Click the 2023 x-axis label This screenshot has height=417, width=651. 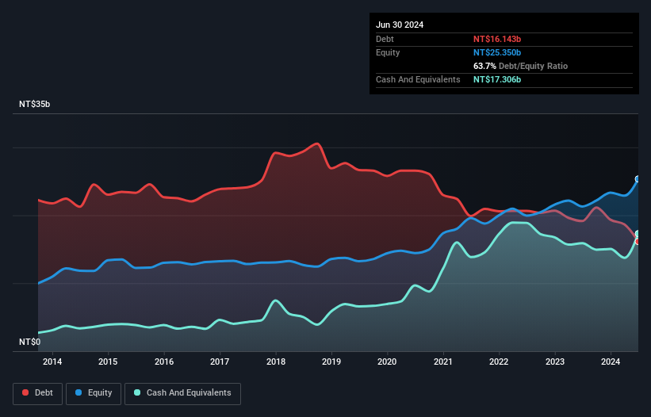(555, 362)
